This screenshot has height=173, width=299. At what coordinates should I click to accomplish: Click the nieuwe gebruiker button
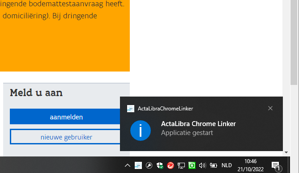[x=65, y=137]
